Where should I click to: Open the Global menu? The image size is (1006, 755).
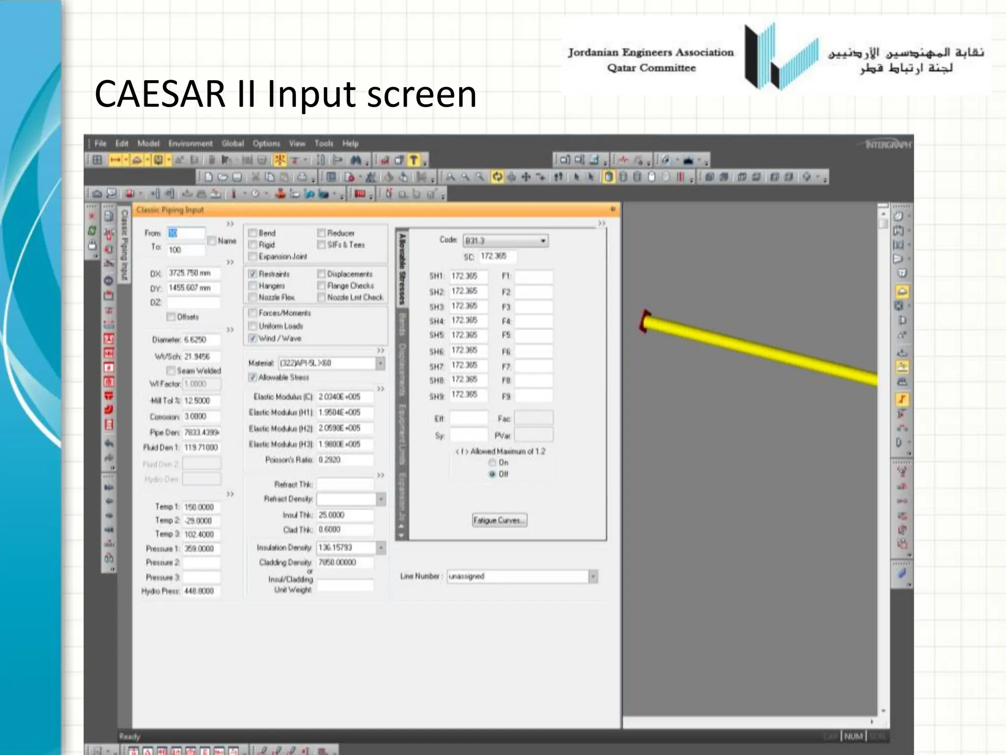[x=232, y=144]
